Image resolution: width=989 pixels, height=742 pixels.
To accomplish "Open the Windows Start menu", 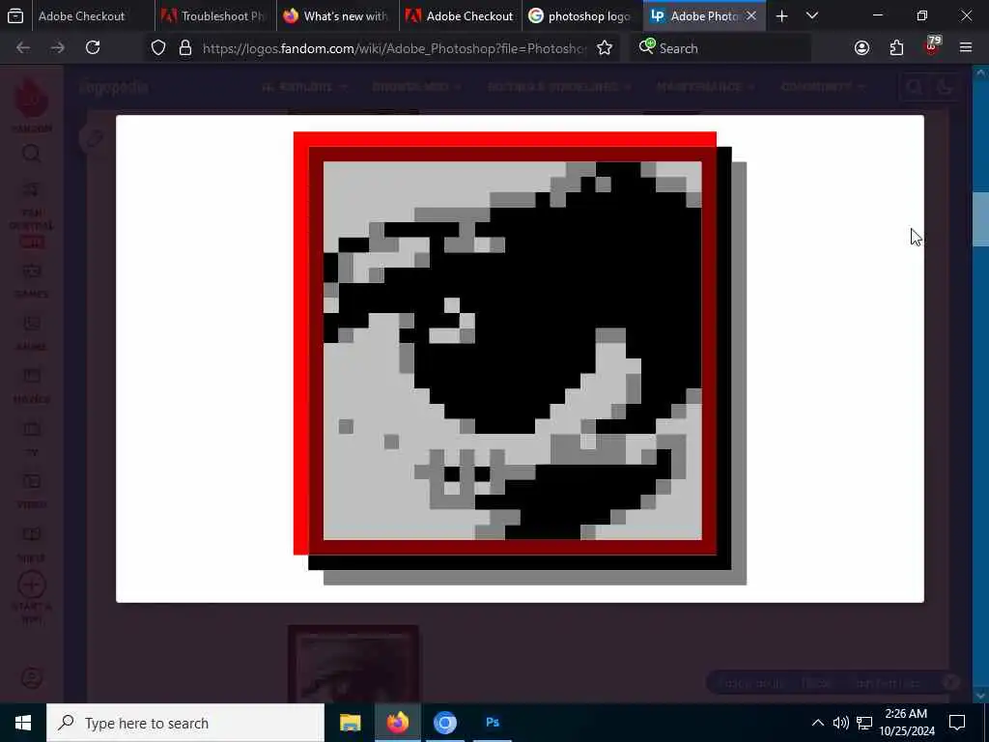I will (x=23, y=723).
